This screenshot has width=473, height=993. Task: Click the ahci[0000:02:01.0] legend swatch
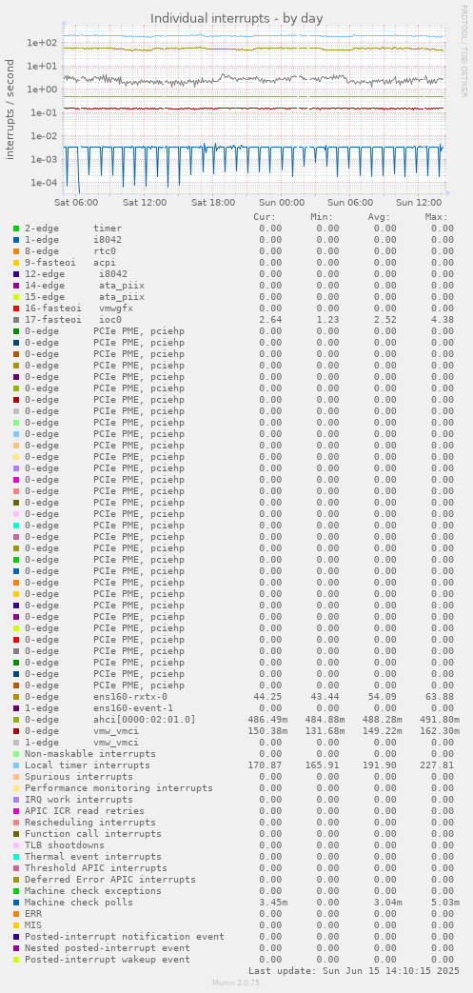tap(16, 720)
